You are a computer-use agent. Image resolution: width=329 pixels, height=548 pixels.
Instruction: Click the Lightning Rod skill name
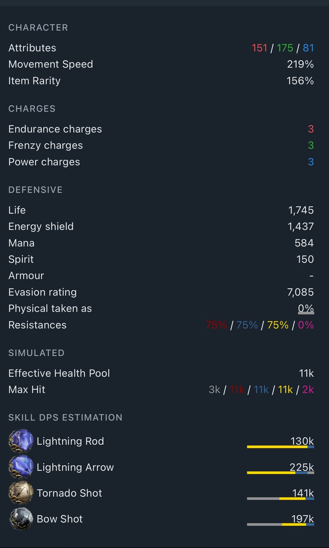[70, 441]
